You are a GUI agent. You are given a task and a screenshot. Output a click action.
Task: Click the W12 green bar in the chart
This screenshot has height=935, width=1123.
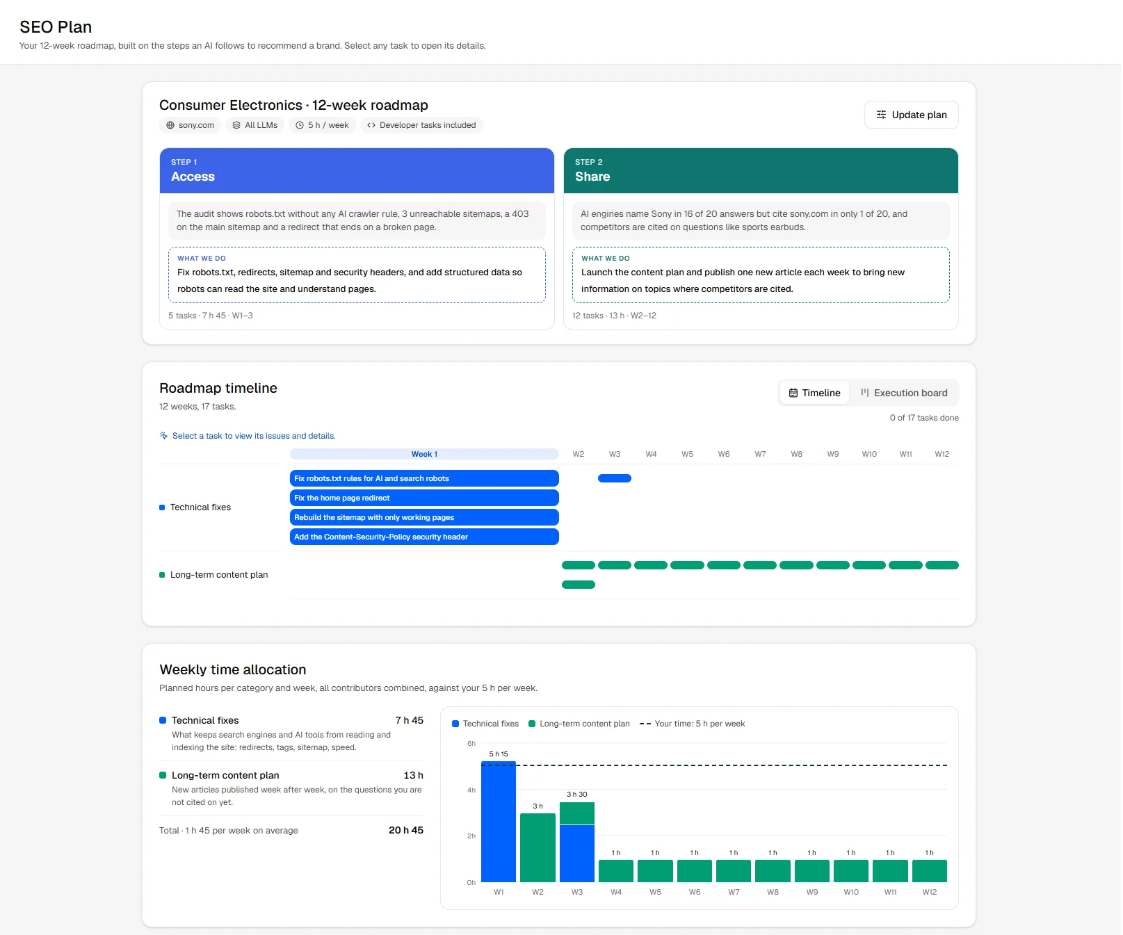(x=930, y=871)
